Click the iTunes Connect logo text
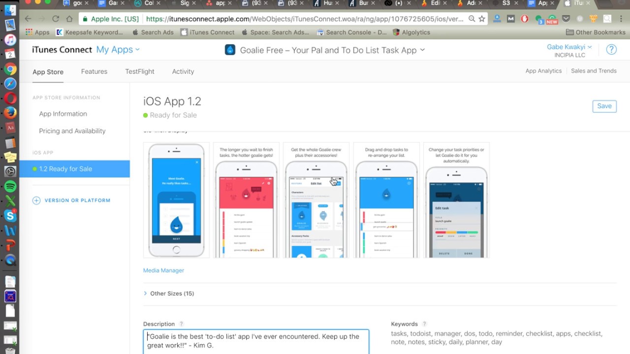The width and height of the screenshot is (630, 354). [x=62, y=50]
